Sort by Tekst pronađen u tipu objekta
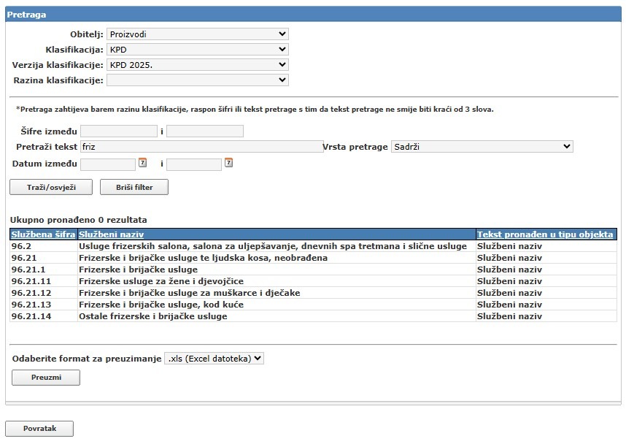The height and width of the screenshot is (447, 626). [544, 234]
